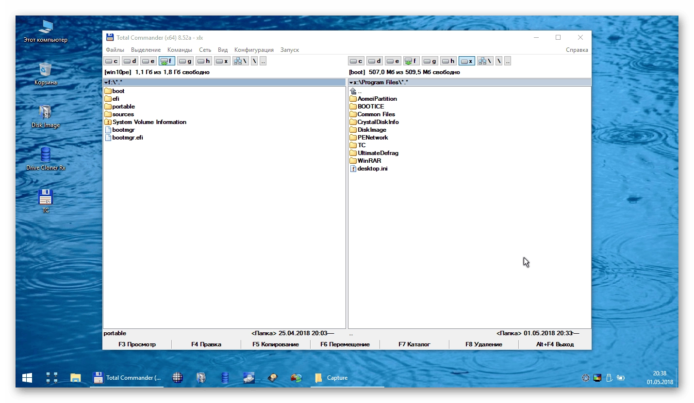Select drive e in left panel

click(149, 61)
